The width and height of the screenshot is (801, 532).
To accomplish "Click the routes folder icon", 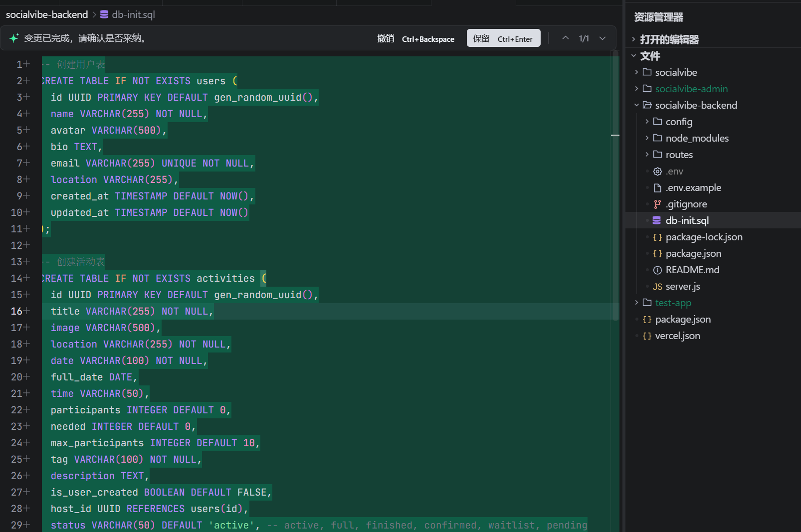I will tap(658, 155).
